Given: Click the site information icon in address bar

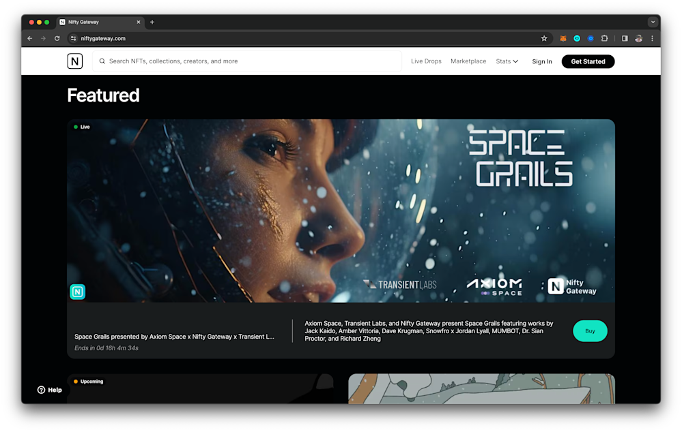Looking at the screenshot, I should tap(73, 39).
